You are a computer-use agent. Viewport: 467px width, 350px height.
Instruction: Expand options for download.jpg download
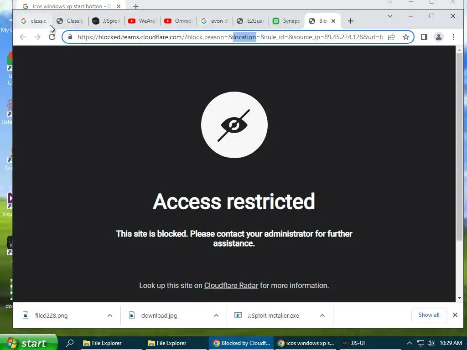(x=216, y=315)
